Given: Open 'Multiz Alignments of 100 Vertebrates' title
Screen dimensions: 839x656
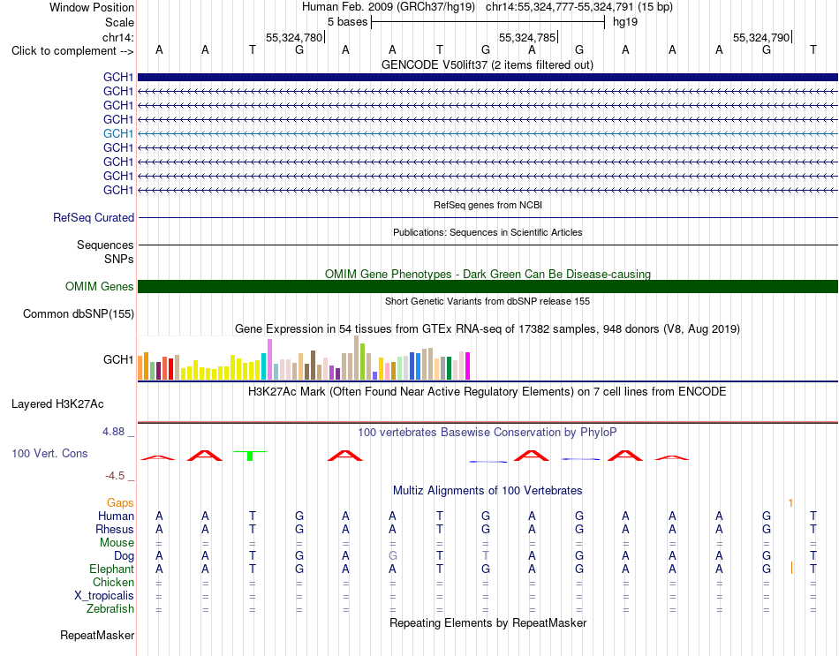Looking at the screenshot, I should coord(488,491).
